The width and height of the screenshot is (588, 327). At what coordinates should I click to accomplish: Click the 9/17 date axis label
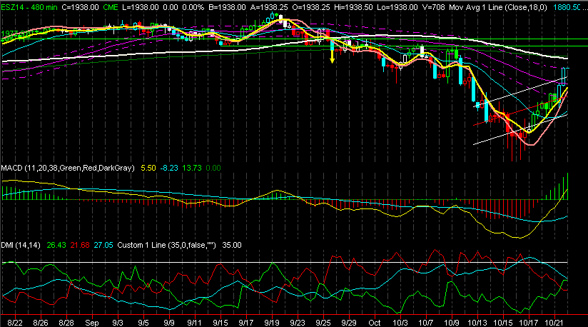pyautogui.click(x=245, y=323)
